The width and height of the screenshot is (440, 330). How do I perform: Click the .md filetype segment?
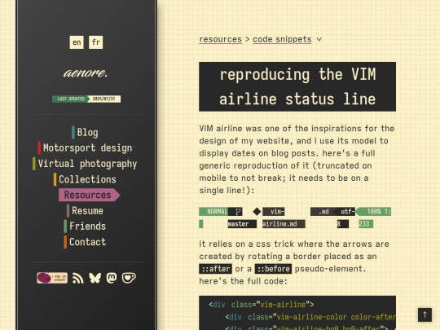point(323,211)
